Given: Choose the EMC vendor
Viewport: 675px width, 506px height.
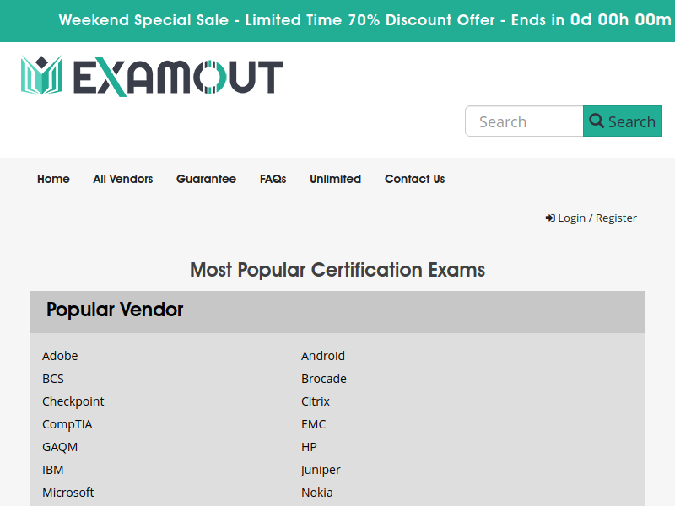Looking at the screenshot, I should (313, 424).
